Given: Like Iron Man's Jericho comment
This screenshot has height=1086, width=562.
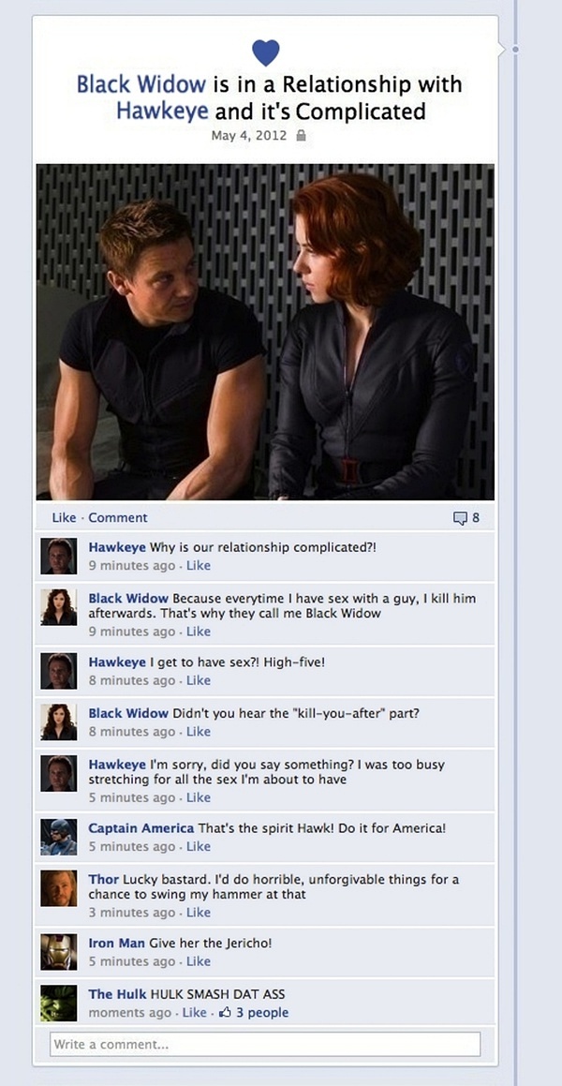Looking at the screenshot, I should point(198,961).
